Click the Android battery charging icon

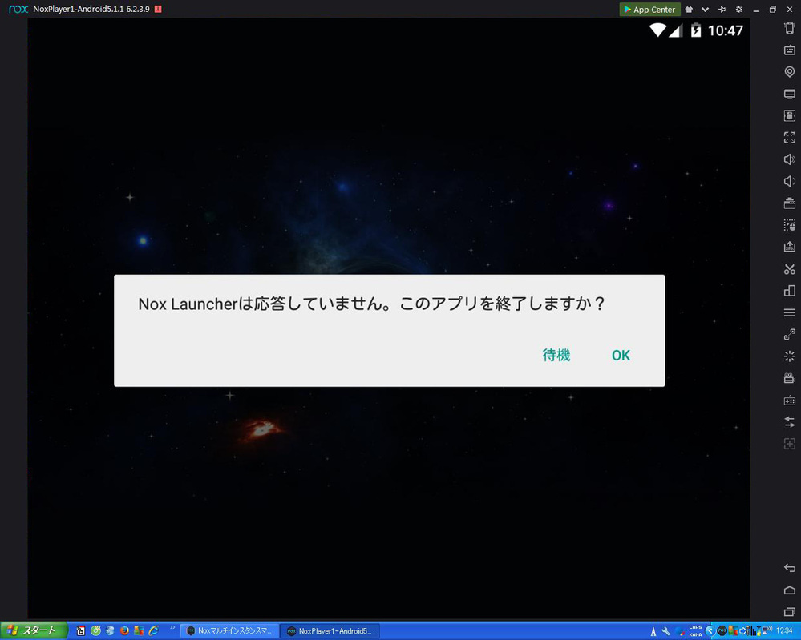click(x=696, y=30)
